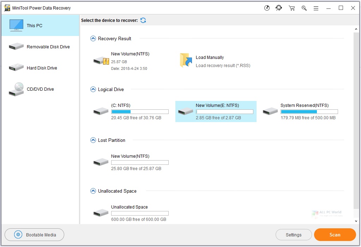
Task: Open the support headset icon
Action: (x=279, y=8)
